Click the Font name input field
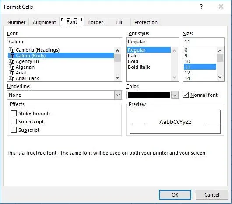232x204 pixels. (x=64, y=42)
